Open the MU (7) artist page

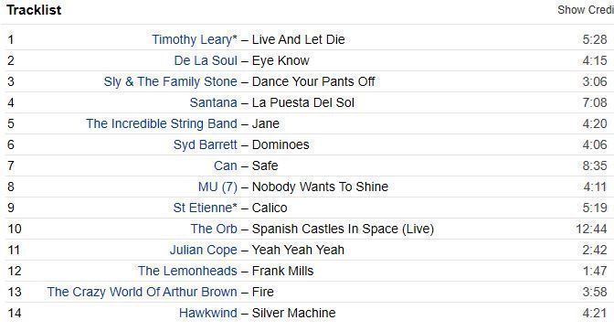[217, 187]
